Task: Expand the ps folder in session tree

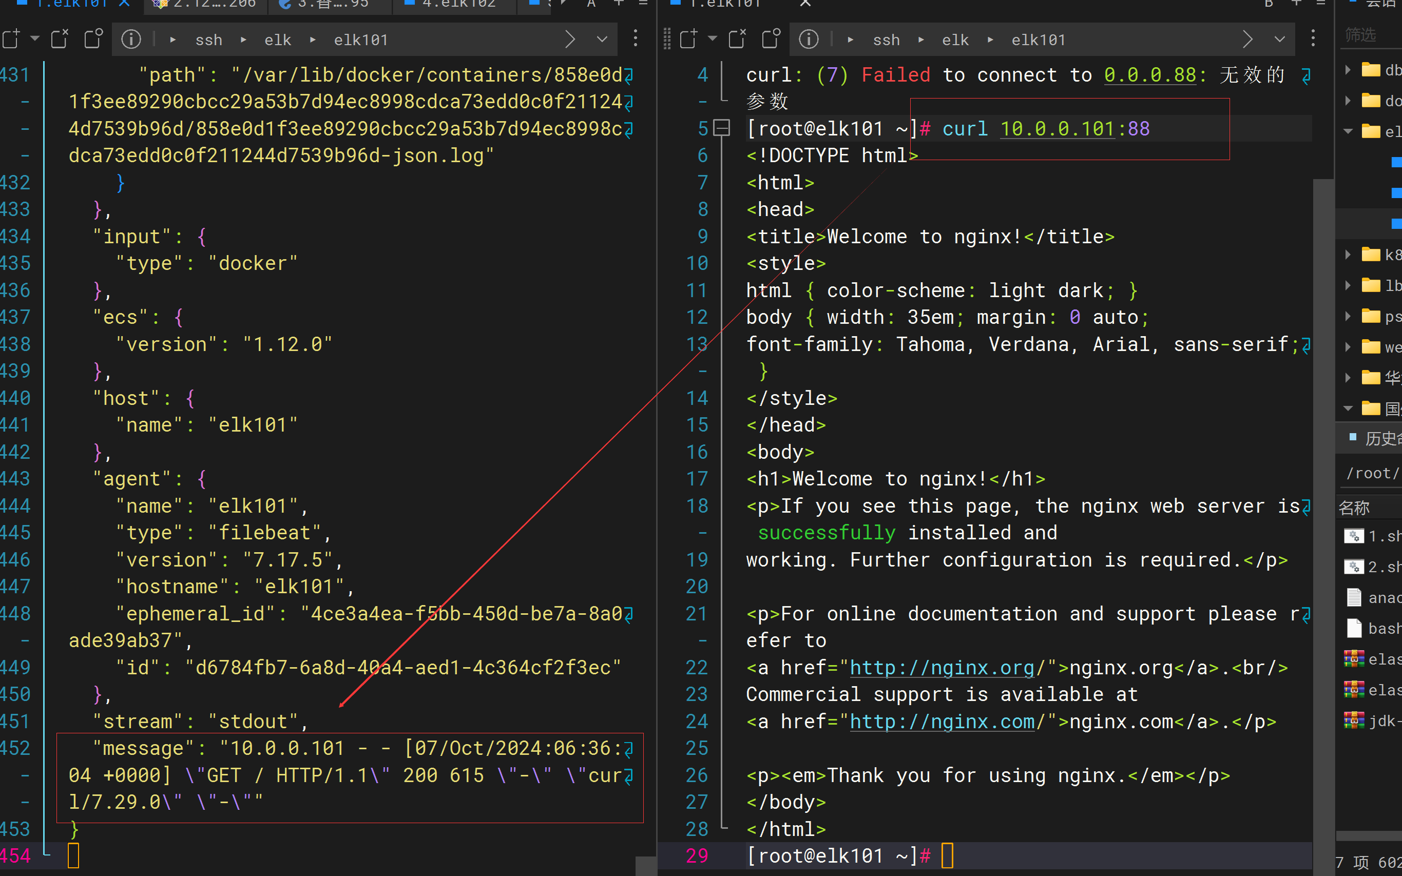Action: tap(1348, 316)
